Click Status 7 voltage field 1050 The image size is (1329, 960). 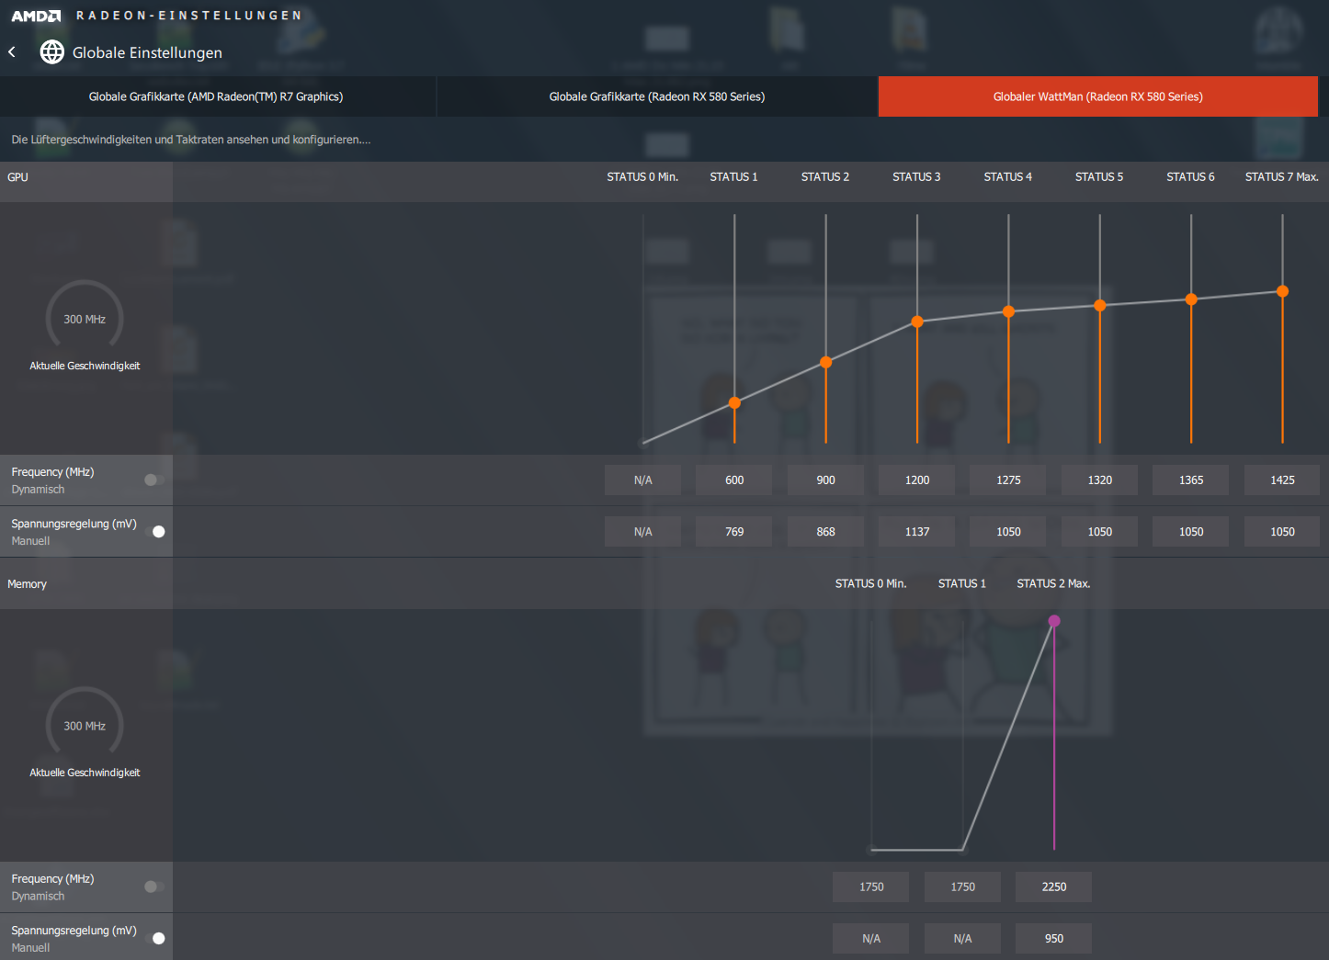(x=1282, y=531)
